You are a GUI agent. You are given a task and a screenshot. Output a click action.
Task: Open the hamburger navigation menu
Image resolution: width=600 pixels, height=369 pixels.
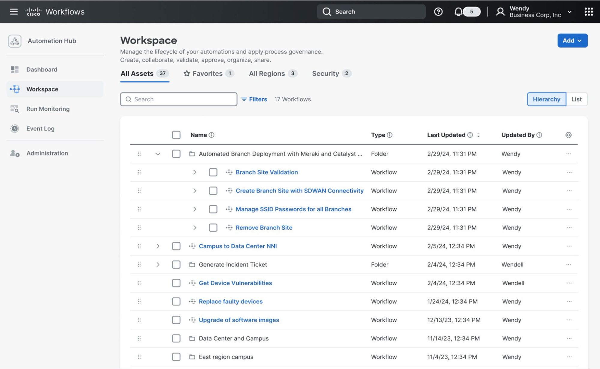coord(14,12)
